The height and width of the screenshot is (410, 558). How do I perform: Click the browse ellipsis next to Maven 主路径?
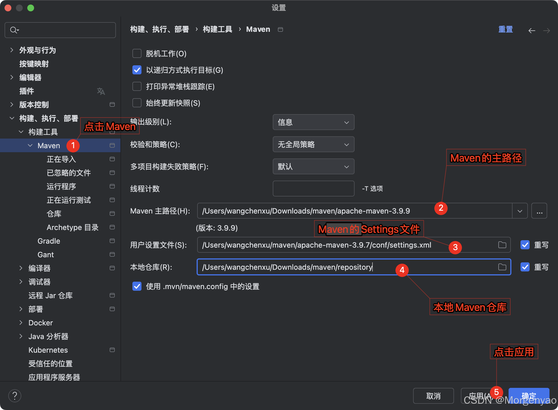(x=539, y=211)
